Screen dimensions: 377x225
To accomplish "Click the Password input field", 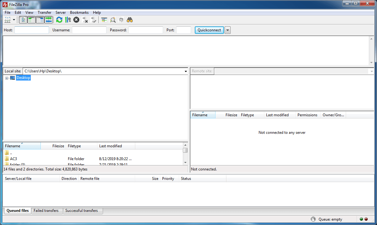I will coord(146,30).
